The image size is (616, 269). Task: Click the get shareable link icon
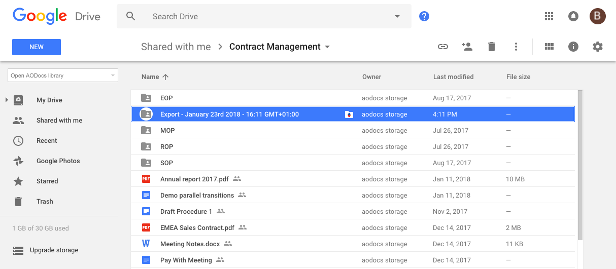click(x=443, y=47)
